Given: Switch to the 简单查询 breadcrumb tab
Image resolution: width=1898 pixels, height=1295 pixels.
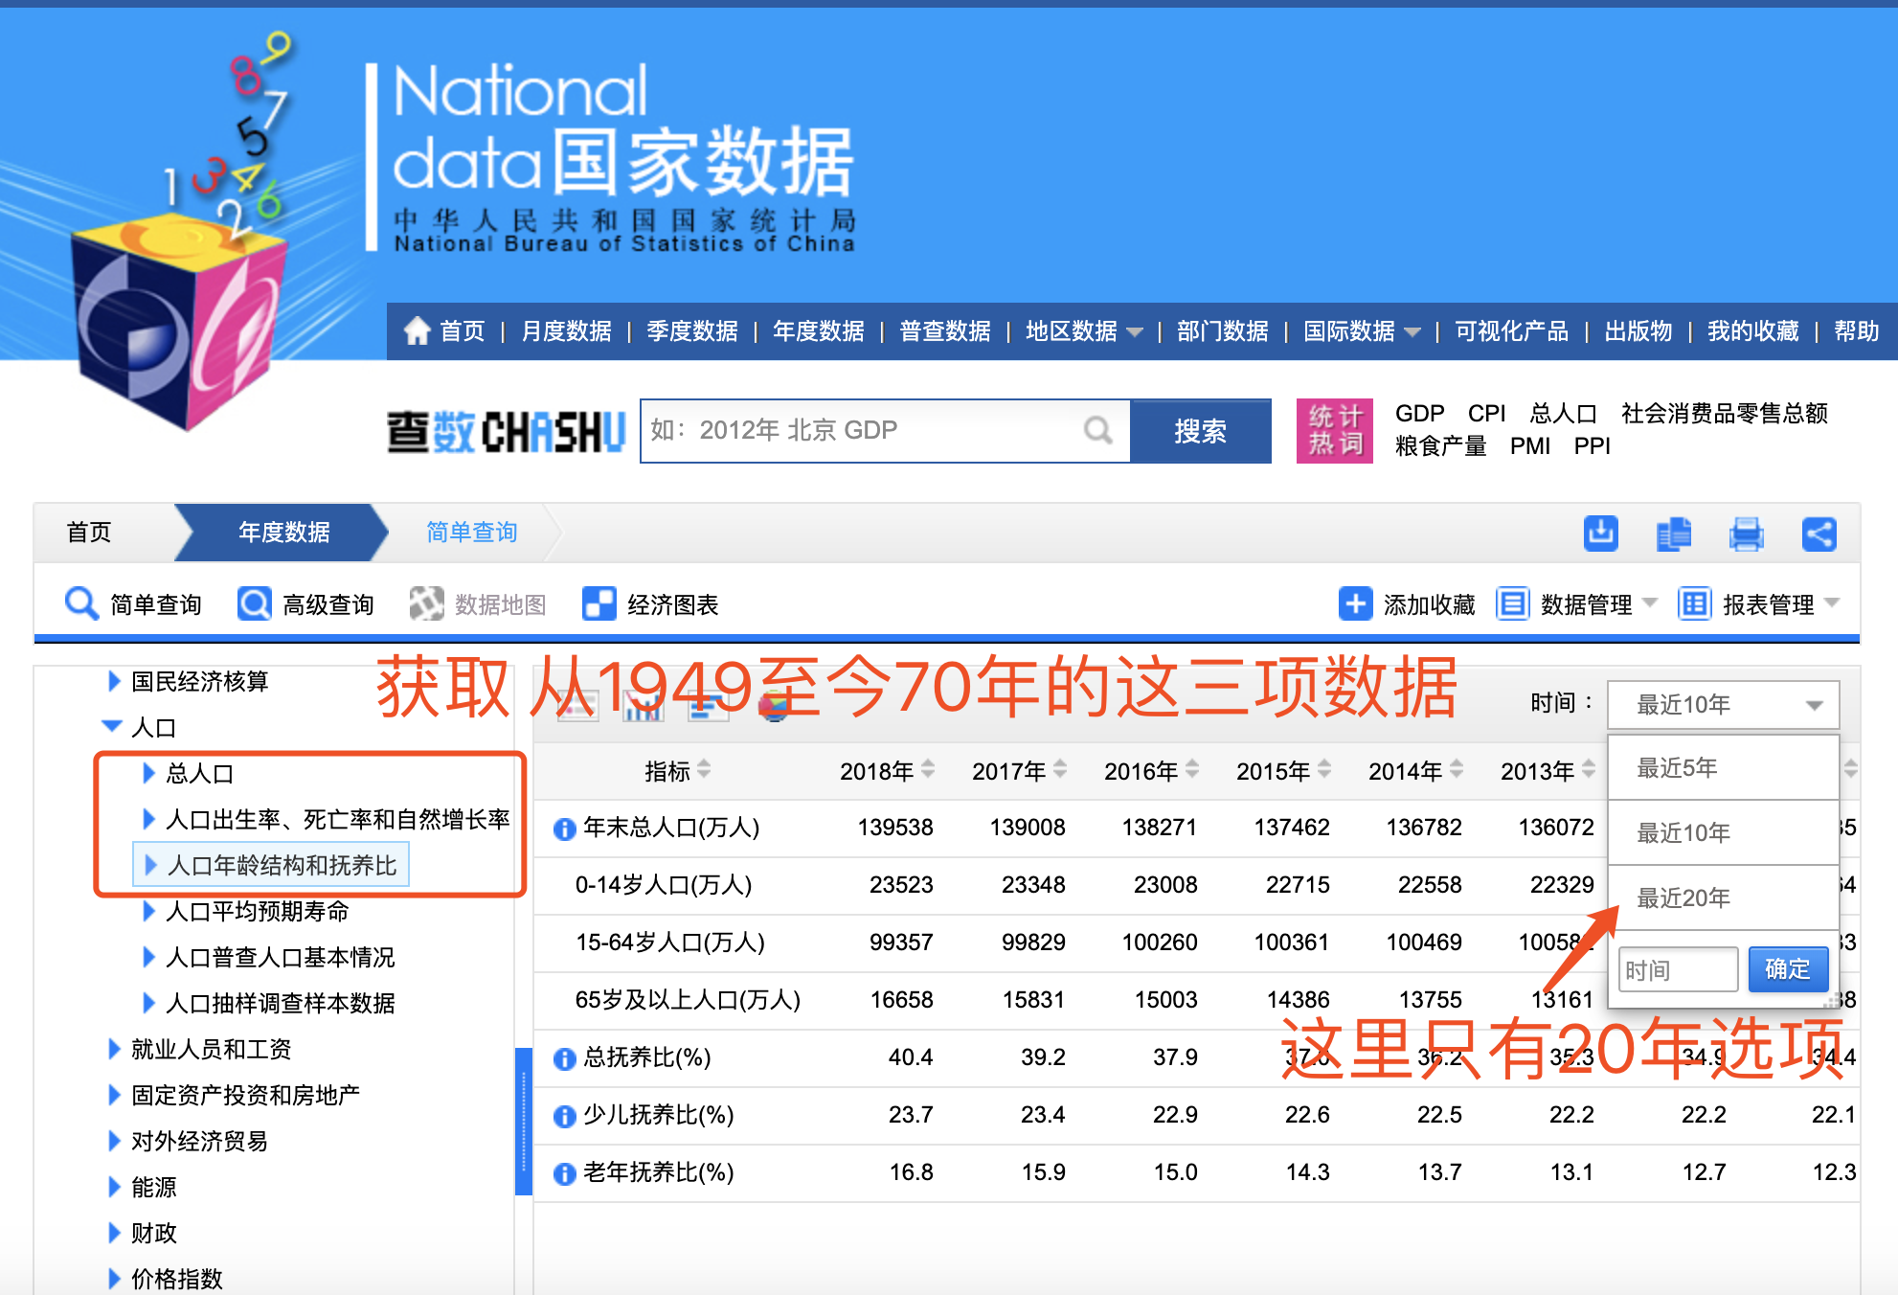Looking at the screenshot, I should [471, 532].
